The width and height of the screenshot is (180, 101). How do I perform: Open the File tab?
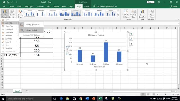[x=4, y=6]
